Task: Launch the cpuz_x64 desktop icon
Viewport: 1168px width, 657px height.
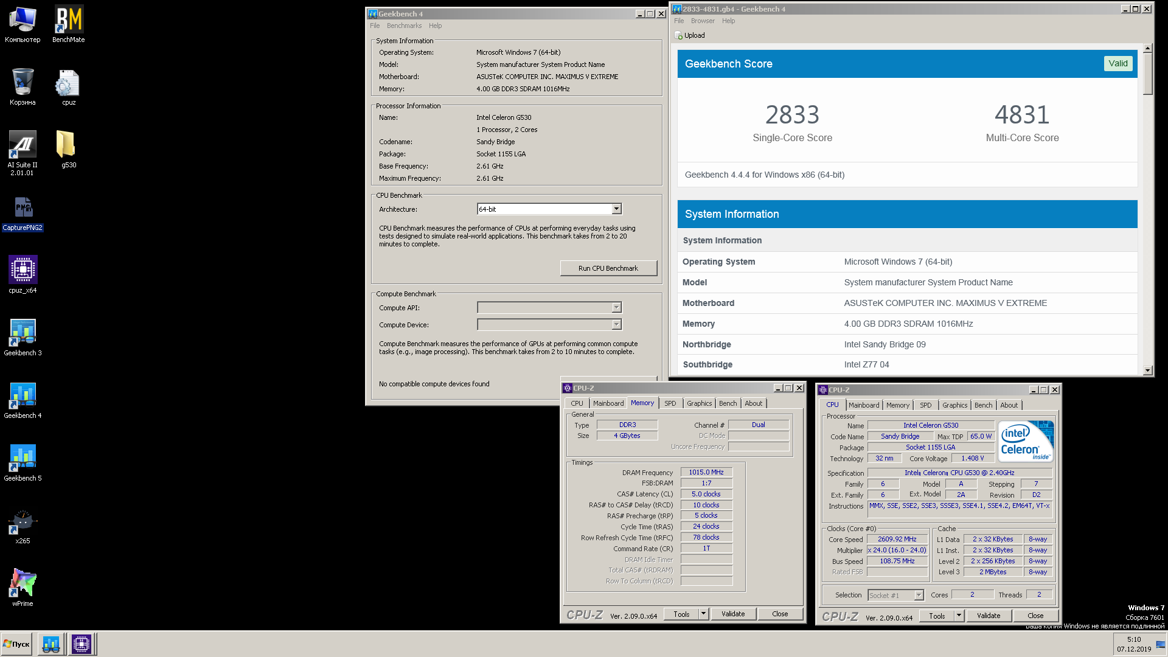Action: click(23, 275)
